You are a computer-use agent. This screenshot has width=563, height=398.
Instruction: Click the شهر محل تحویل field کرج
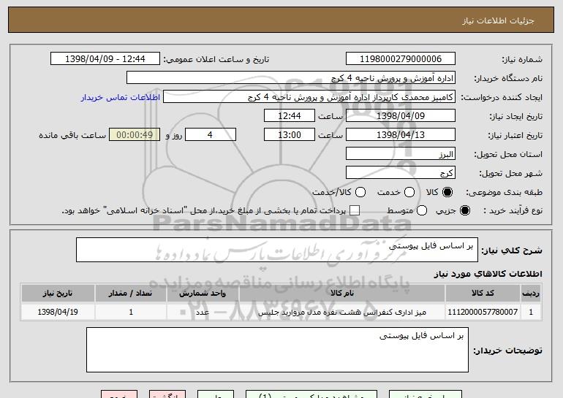click(401, 173)
